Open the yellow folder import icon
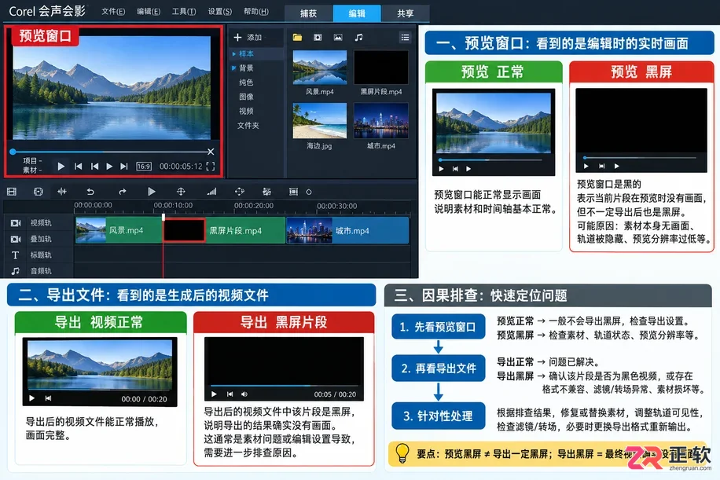This screenshot has height=480, width=720. point(297,37)
